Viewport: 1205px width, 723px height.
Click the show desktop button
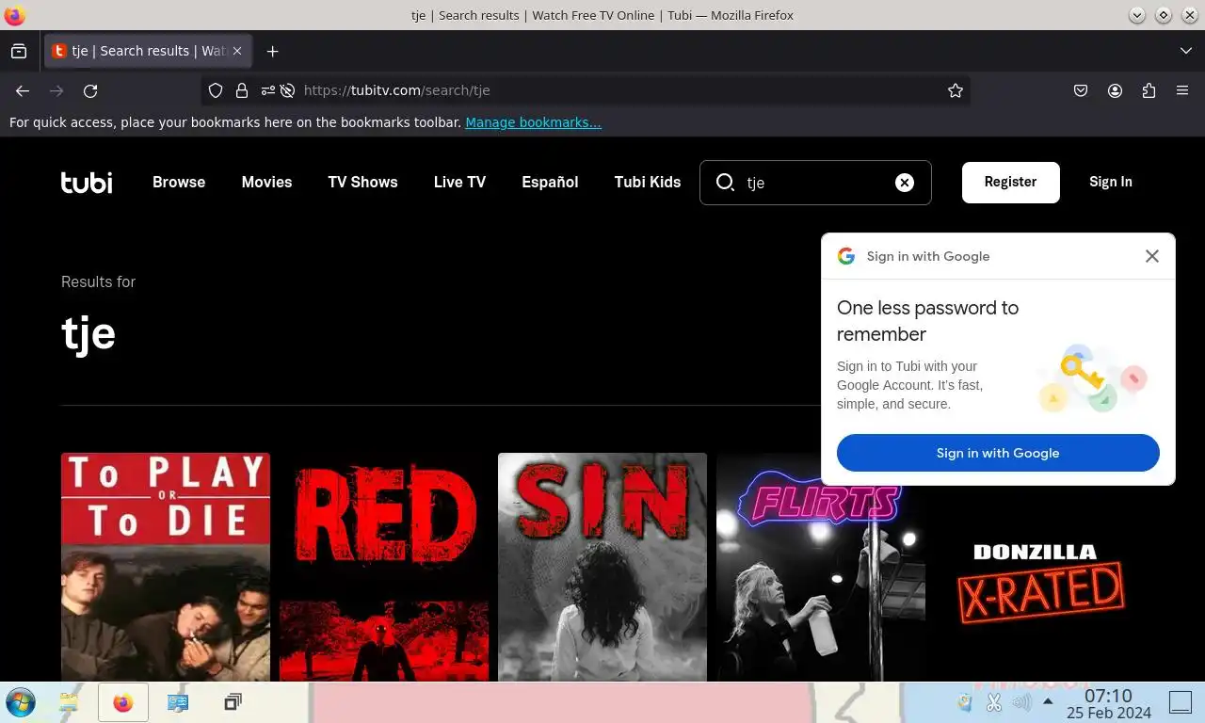(x=1180, y=702)
